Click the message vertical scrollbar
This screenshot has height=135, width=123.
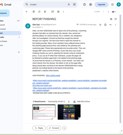point(120,69)
